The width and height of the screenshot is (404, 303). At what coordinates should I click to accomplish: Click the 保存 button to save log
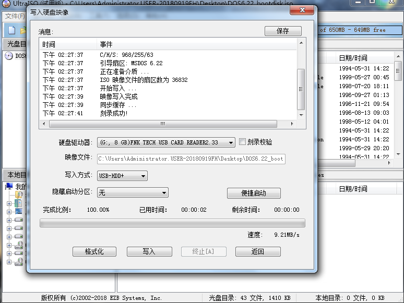[x=283, y=31]
